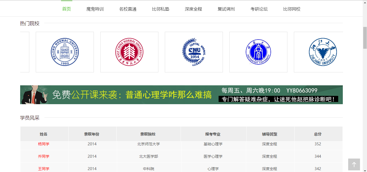
Task: Switch to the 深度全程 page
Action: pyautogui.click(x=193, y=9)
